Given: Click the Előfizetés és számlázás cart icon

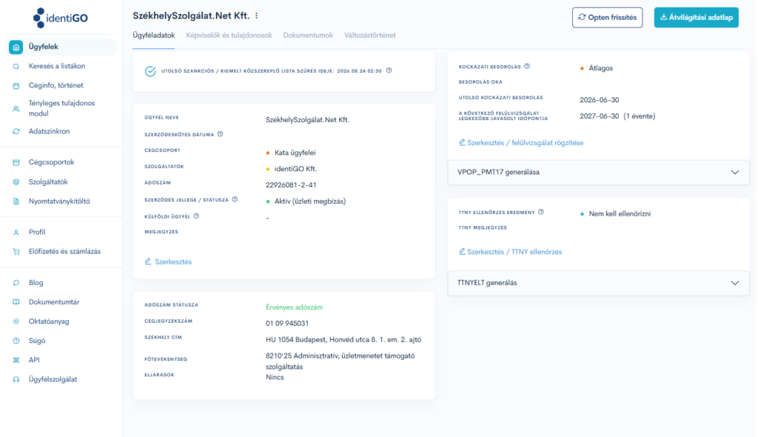Looking at the screenshot, I should [x=16, y=252].
